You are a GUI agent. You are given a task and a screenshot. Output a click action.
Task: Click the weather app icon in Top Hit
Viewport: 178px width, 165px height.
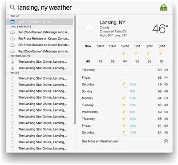pos(12,22)
